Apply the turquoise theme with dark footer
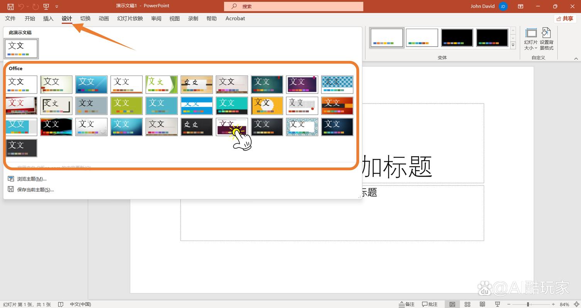 pos(232,105)
